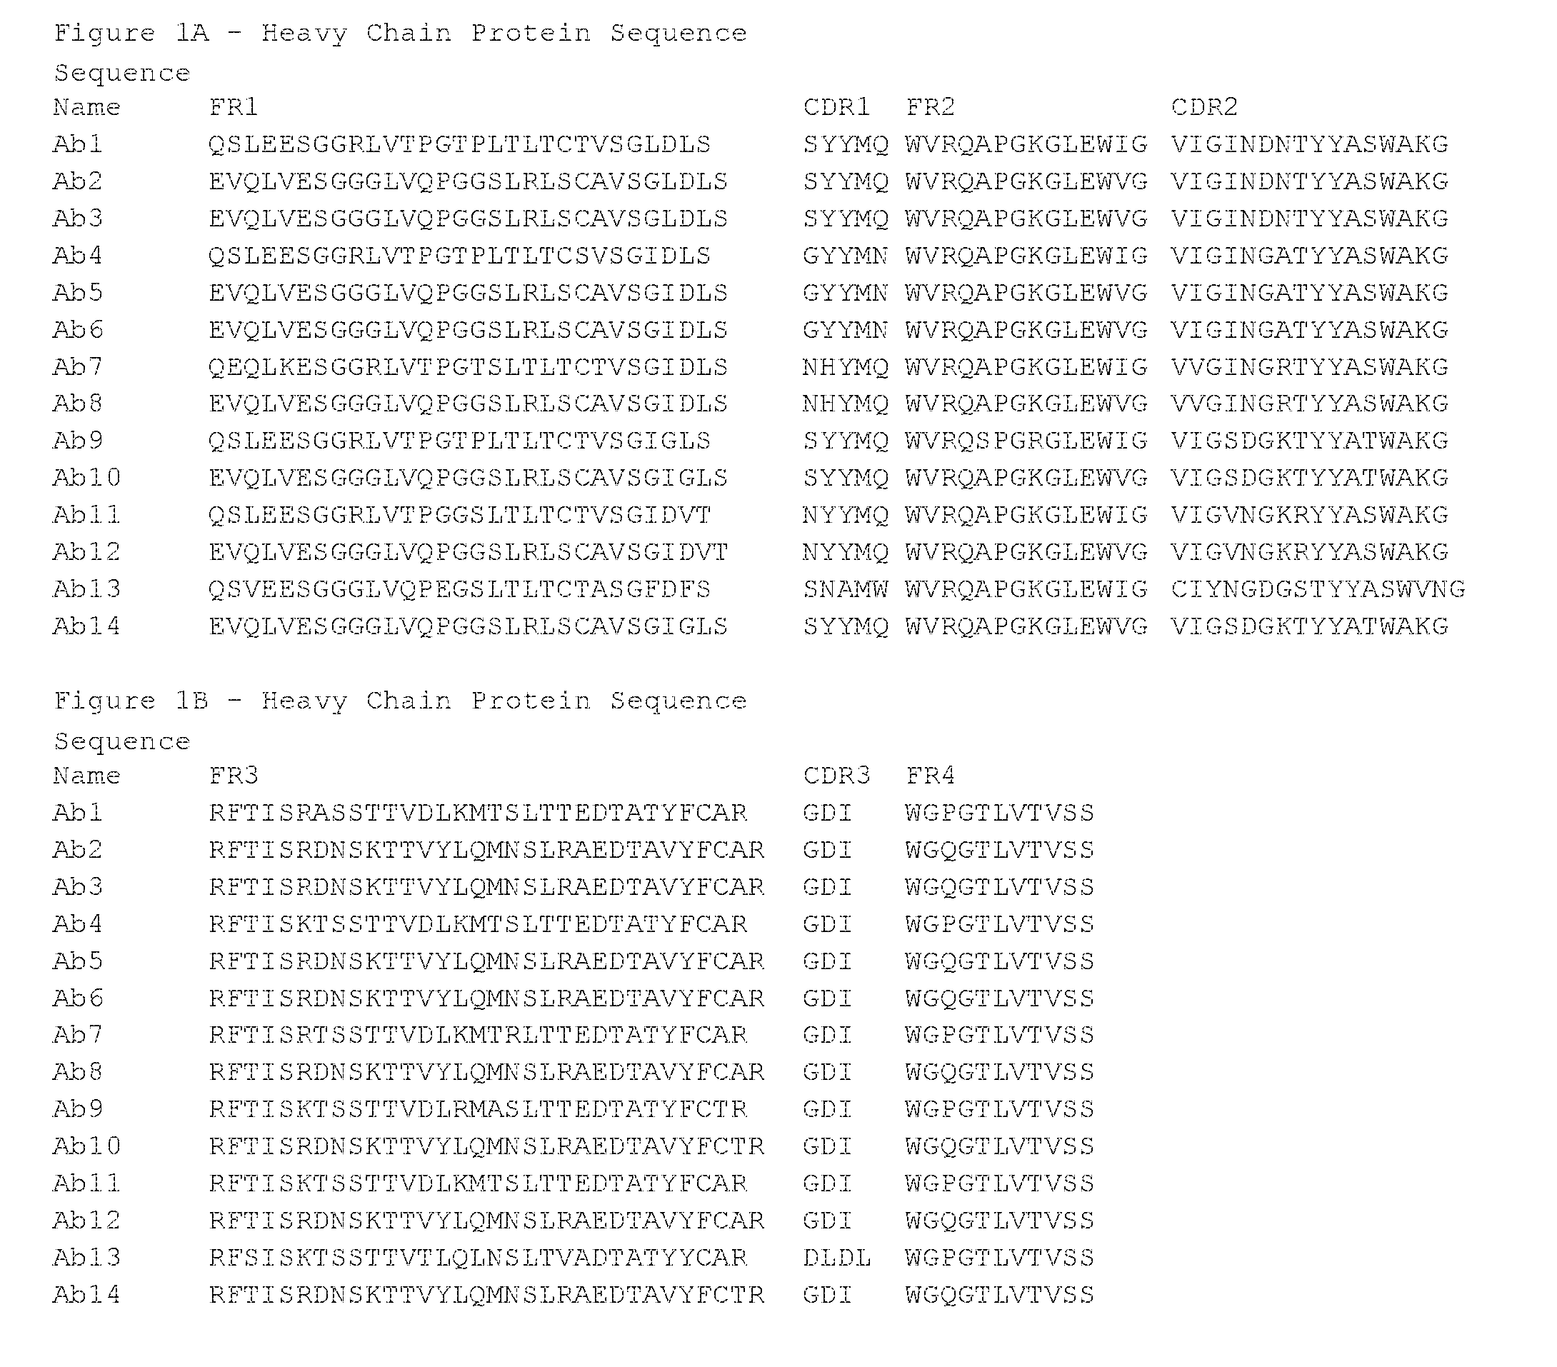Select the RFSISKTSSTTVTLQLNSLTVADTATYYCAR sequence
Viewport: 1557px width, 1367px height.
pyautogui.click(x=479, y=1257)
